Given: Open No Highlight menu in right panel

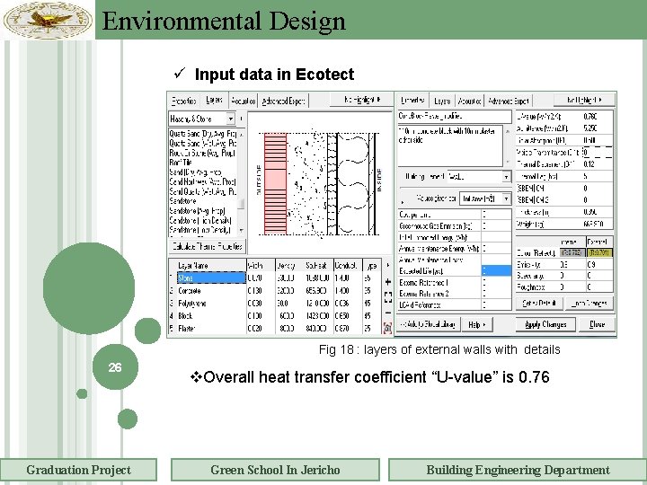Looking at the screenshot, I should pyautogui.click(x=584, y=100).
